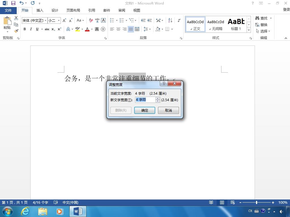This screenshot has width=290, height=217.
Task: Click the distributed alignment icon
Action: pyautogui.click(x=137, y=29)
